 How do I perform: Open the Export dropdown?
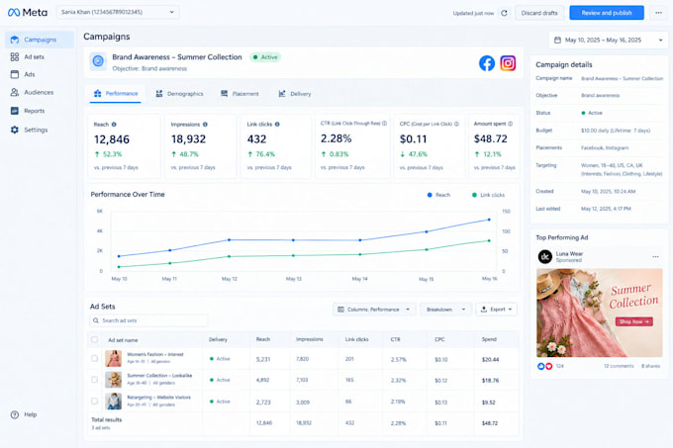496,310
